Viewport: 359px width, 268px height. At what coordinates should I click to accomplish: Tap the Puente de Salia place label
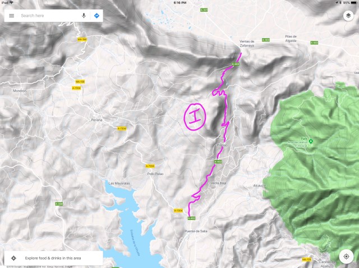pos(196,231)
